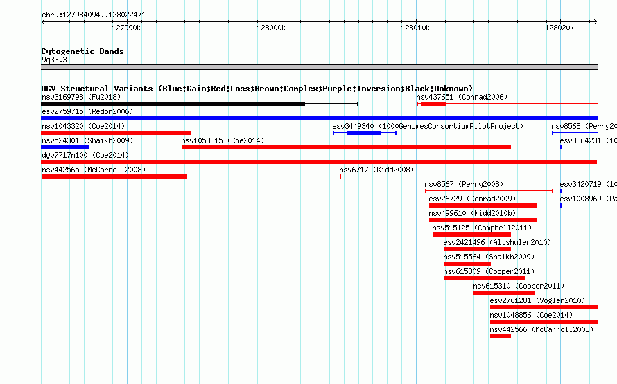Image resolution: width=617 pixels, height=384 pixels.
Task: Select the red esv2761281 loss bar
Action: (x=544, y=307)
